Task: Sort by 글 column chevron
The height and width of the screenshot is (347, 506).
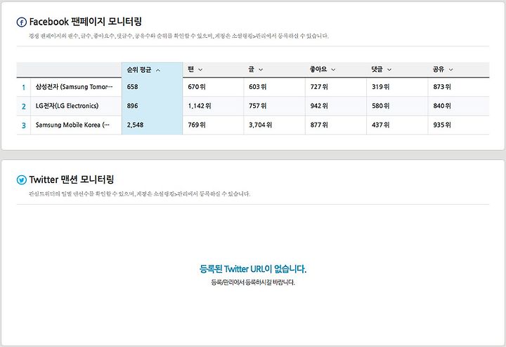Action: point(261,69)
